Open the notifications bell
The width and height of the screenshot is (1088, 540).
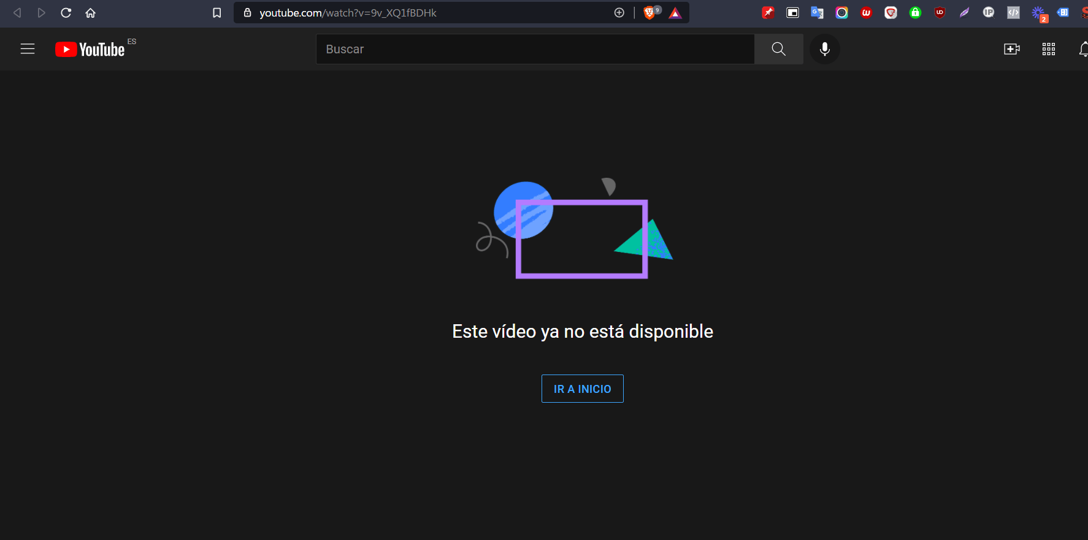click(x=1083, y=49)
